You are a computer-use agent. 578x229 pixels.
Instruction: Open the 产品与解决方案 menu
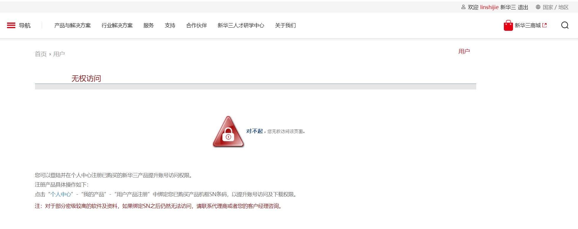(73, 26)
